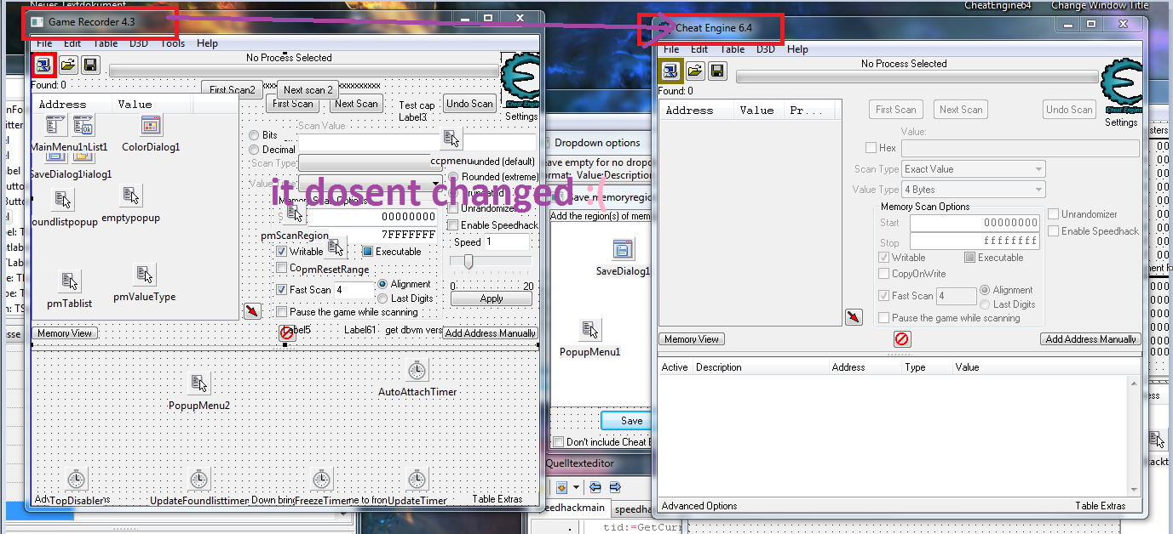Open File menu in Game Recorder
Image resolution: width=1173 pixels, height=534 pixels.
point(43,43)
